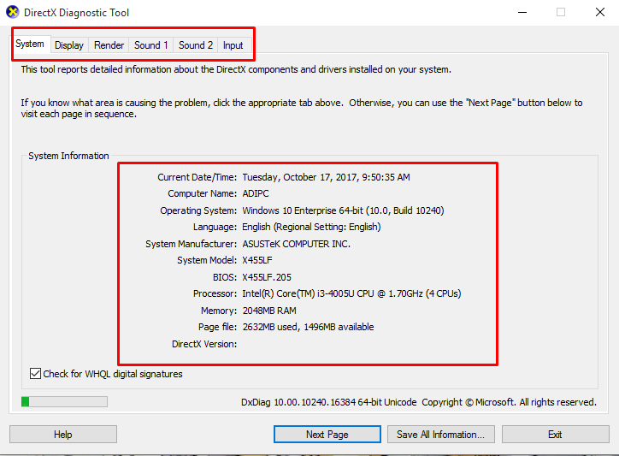
Task: Click the Operating System label
Action: pyautogui.click(x=198, y=210)
